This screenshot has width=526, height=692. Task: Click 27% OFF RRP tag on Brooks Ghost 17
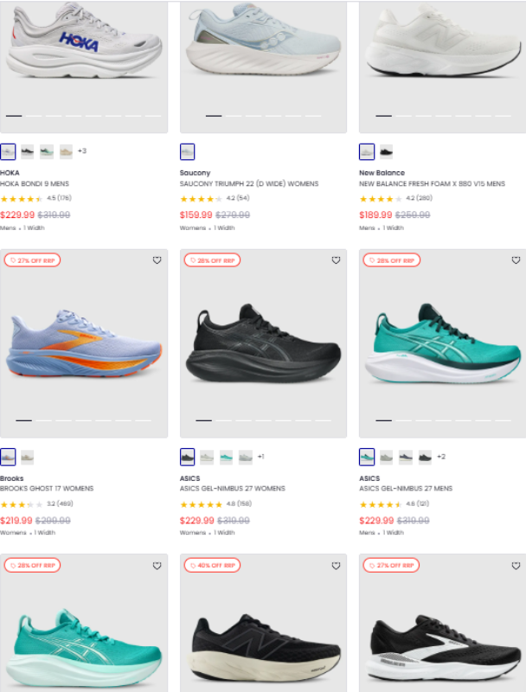coord(32,259)
